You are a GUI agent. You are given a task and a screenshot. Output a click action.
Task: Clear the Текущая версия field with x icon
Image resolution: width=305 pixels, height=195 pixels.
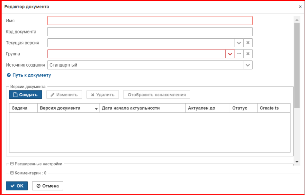pos(248,43)
